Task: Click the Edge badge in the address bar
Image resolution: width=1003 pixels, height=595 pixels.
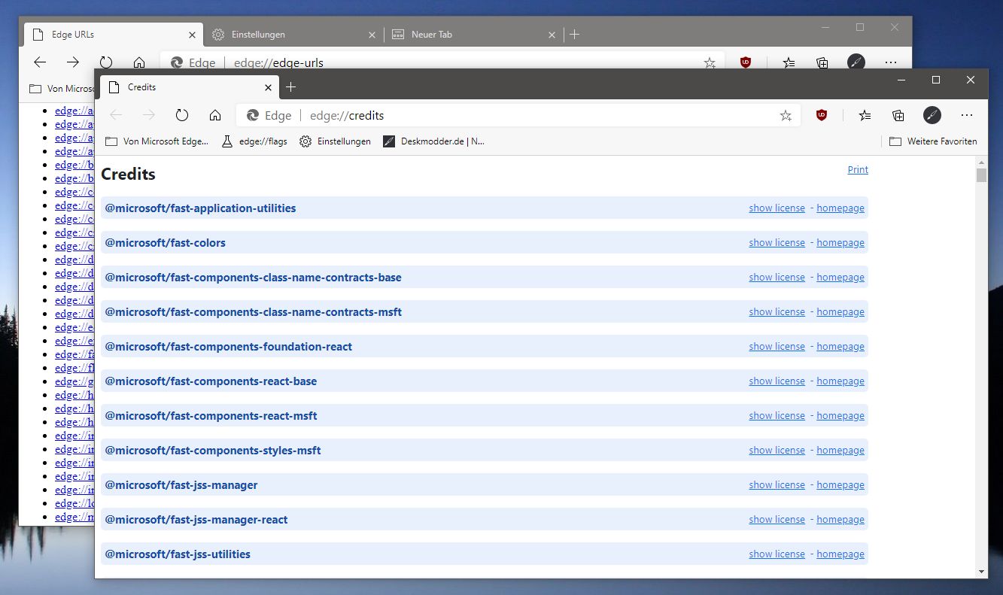Action: [x=268, y=115]
